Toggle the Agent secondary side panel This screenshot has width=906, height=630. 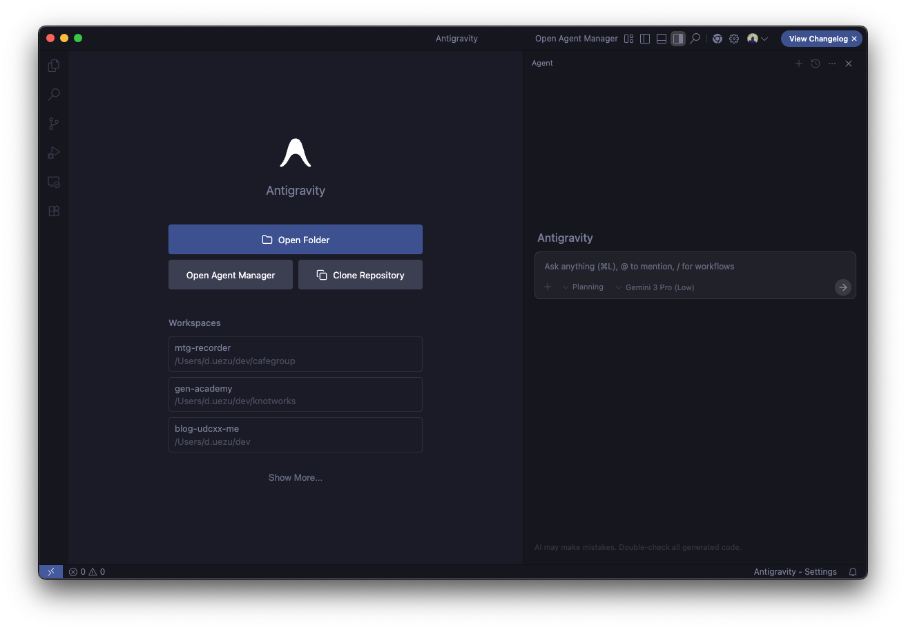(x=678, y=39)
